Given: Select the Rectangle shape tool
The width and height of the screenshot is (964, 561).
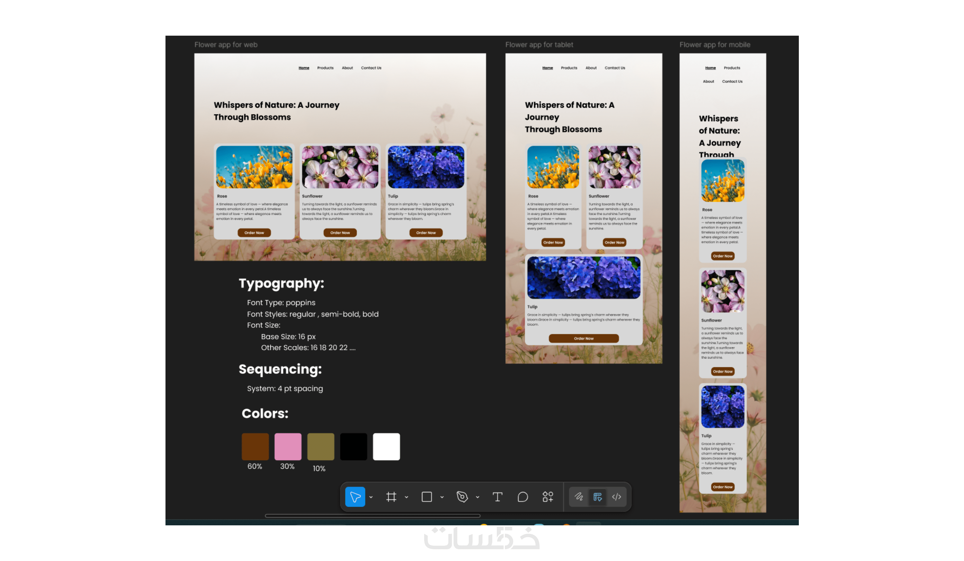Looking at the screenshot, I should point(426,497).
